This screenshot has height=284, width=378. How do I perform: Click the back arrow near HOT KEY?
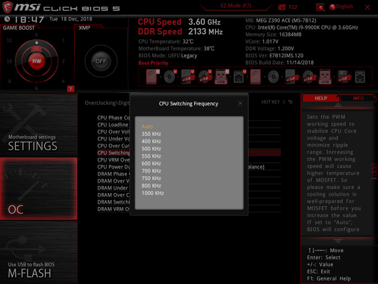(x=290, y=102)
